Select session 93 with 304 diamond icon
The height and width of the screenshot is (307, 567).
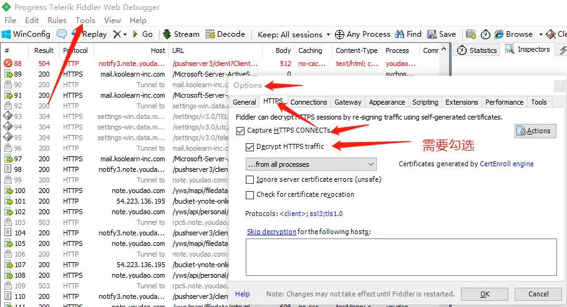point(8,116)
